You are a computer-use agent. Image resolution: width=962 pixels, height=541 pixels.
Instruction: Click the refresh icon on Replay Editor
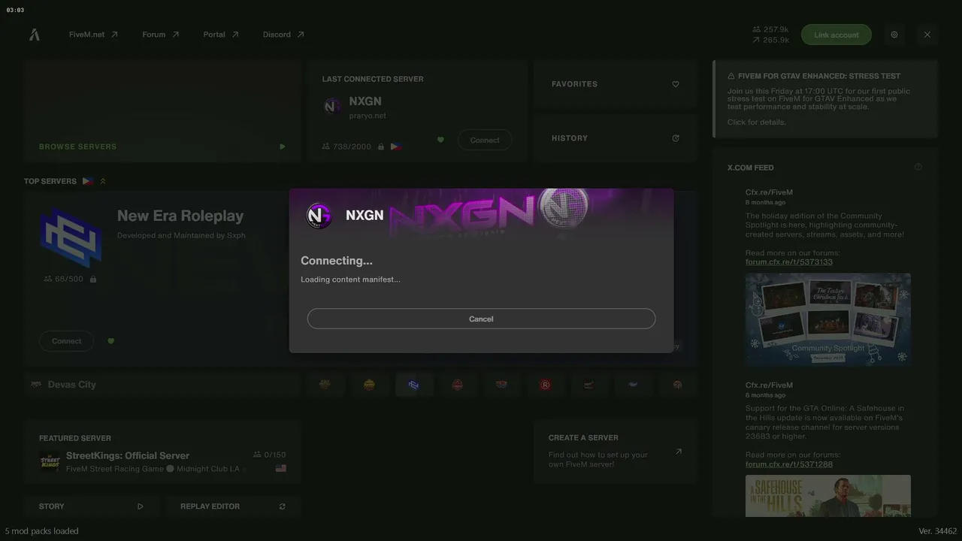coord(283,506)
